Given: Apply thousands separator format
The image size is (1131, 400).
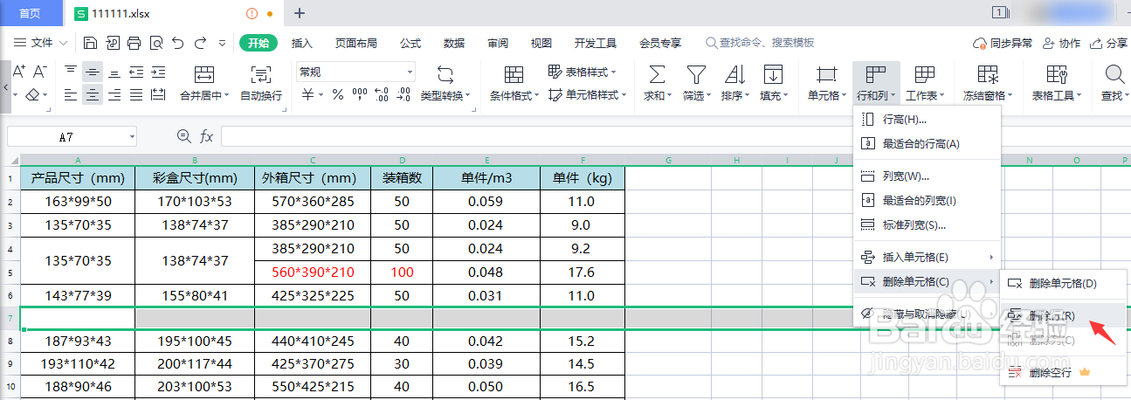Looking at the screenshot, I should pos(359,95).
